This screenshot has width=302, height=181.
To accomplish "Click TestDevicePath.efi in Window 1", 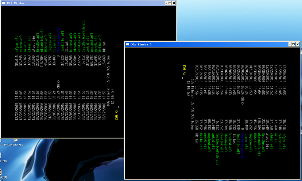I will pos(83,36).
